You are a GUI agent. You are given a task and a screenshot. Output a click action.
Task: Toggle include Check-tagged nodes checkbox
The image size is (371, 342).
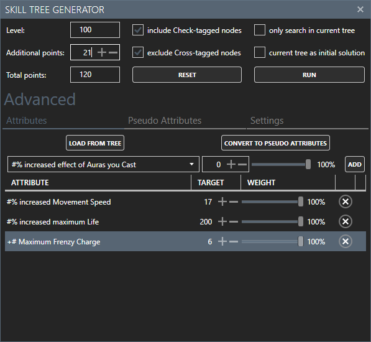[x=138, y=30]
